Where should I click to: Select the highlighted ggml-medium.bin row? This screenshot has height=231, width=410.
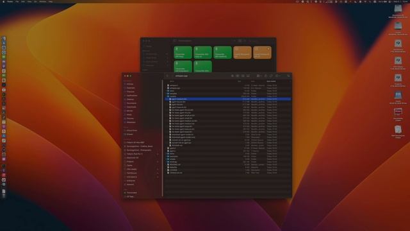[228, 99]
